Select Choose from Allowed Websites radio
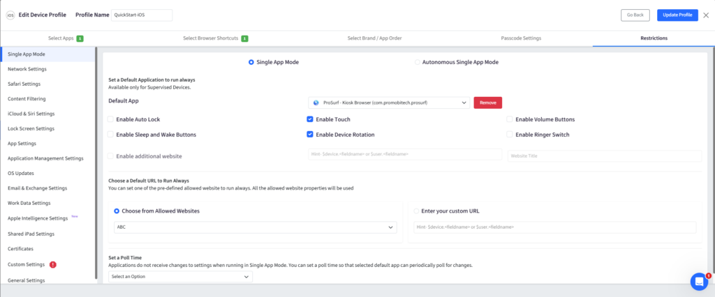This screenshot has height=297, width=715. click(117, 211)
